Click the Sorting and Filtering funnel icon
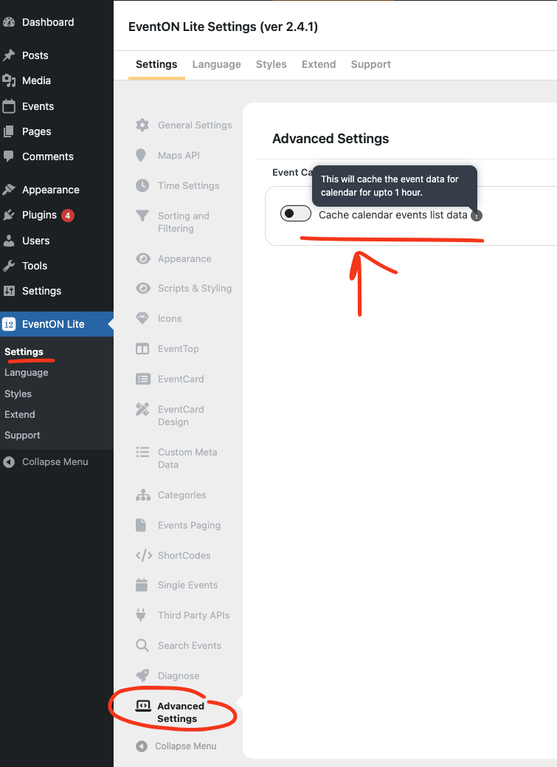This screenshot has width=557, height=767. coord(142,216)
